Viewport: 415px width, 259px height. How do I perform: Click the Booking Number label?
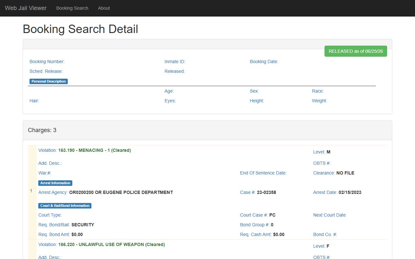click(47, 62)
